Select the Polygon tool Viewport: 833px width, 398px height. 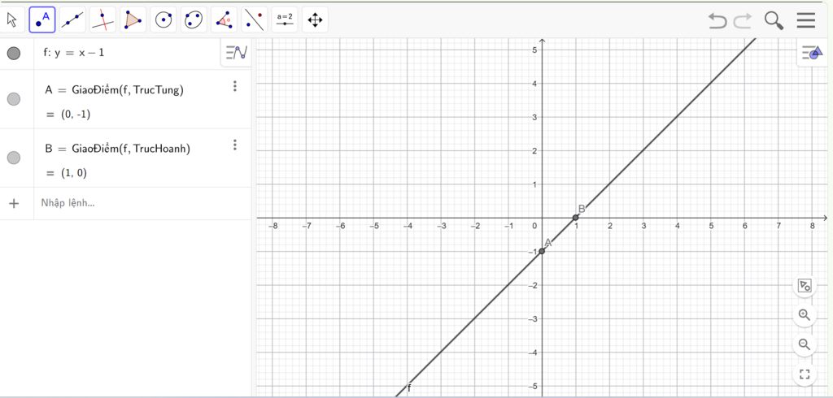point(133,20)
